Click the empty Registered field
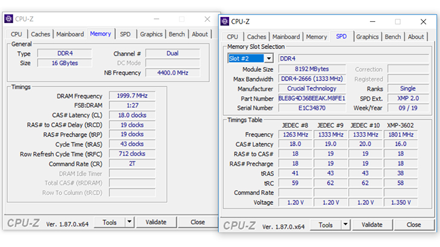 coord(408,79)
